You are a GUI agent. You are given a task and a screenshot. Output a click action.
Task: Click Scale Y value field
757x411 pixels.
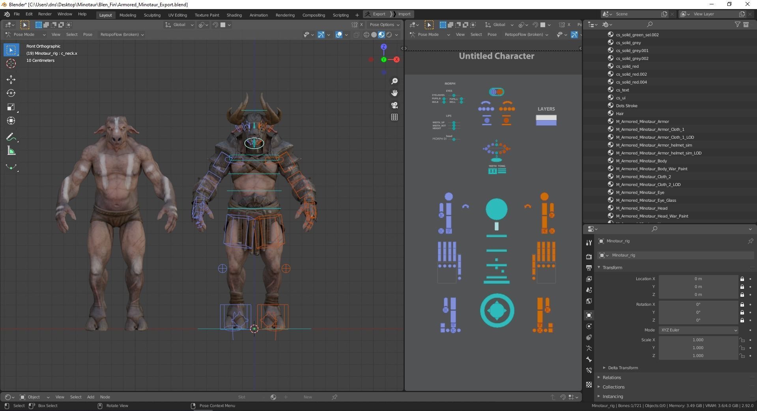pos(698,348)
